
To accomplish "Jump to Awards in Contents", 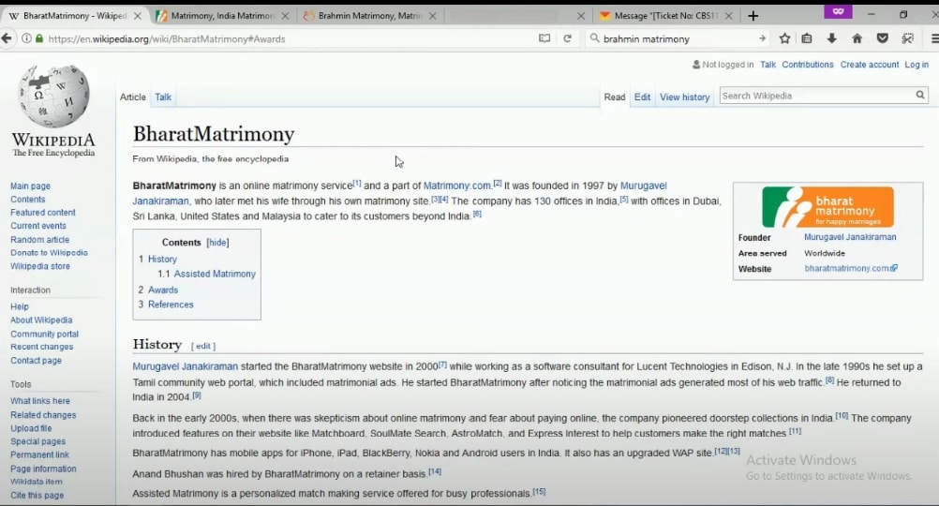I will [163, 290].
